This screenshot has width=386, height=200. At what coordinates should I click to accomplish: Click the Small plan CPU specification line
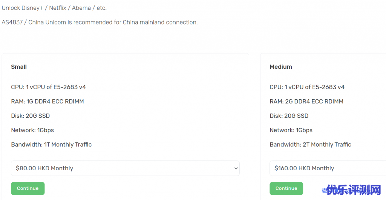(x=48, y=87)
